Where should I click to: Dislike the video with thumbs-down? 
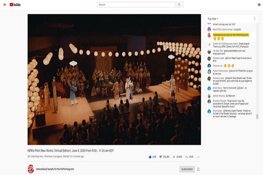pos(164,157)
